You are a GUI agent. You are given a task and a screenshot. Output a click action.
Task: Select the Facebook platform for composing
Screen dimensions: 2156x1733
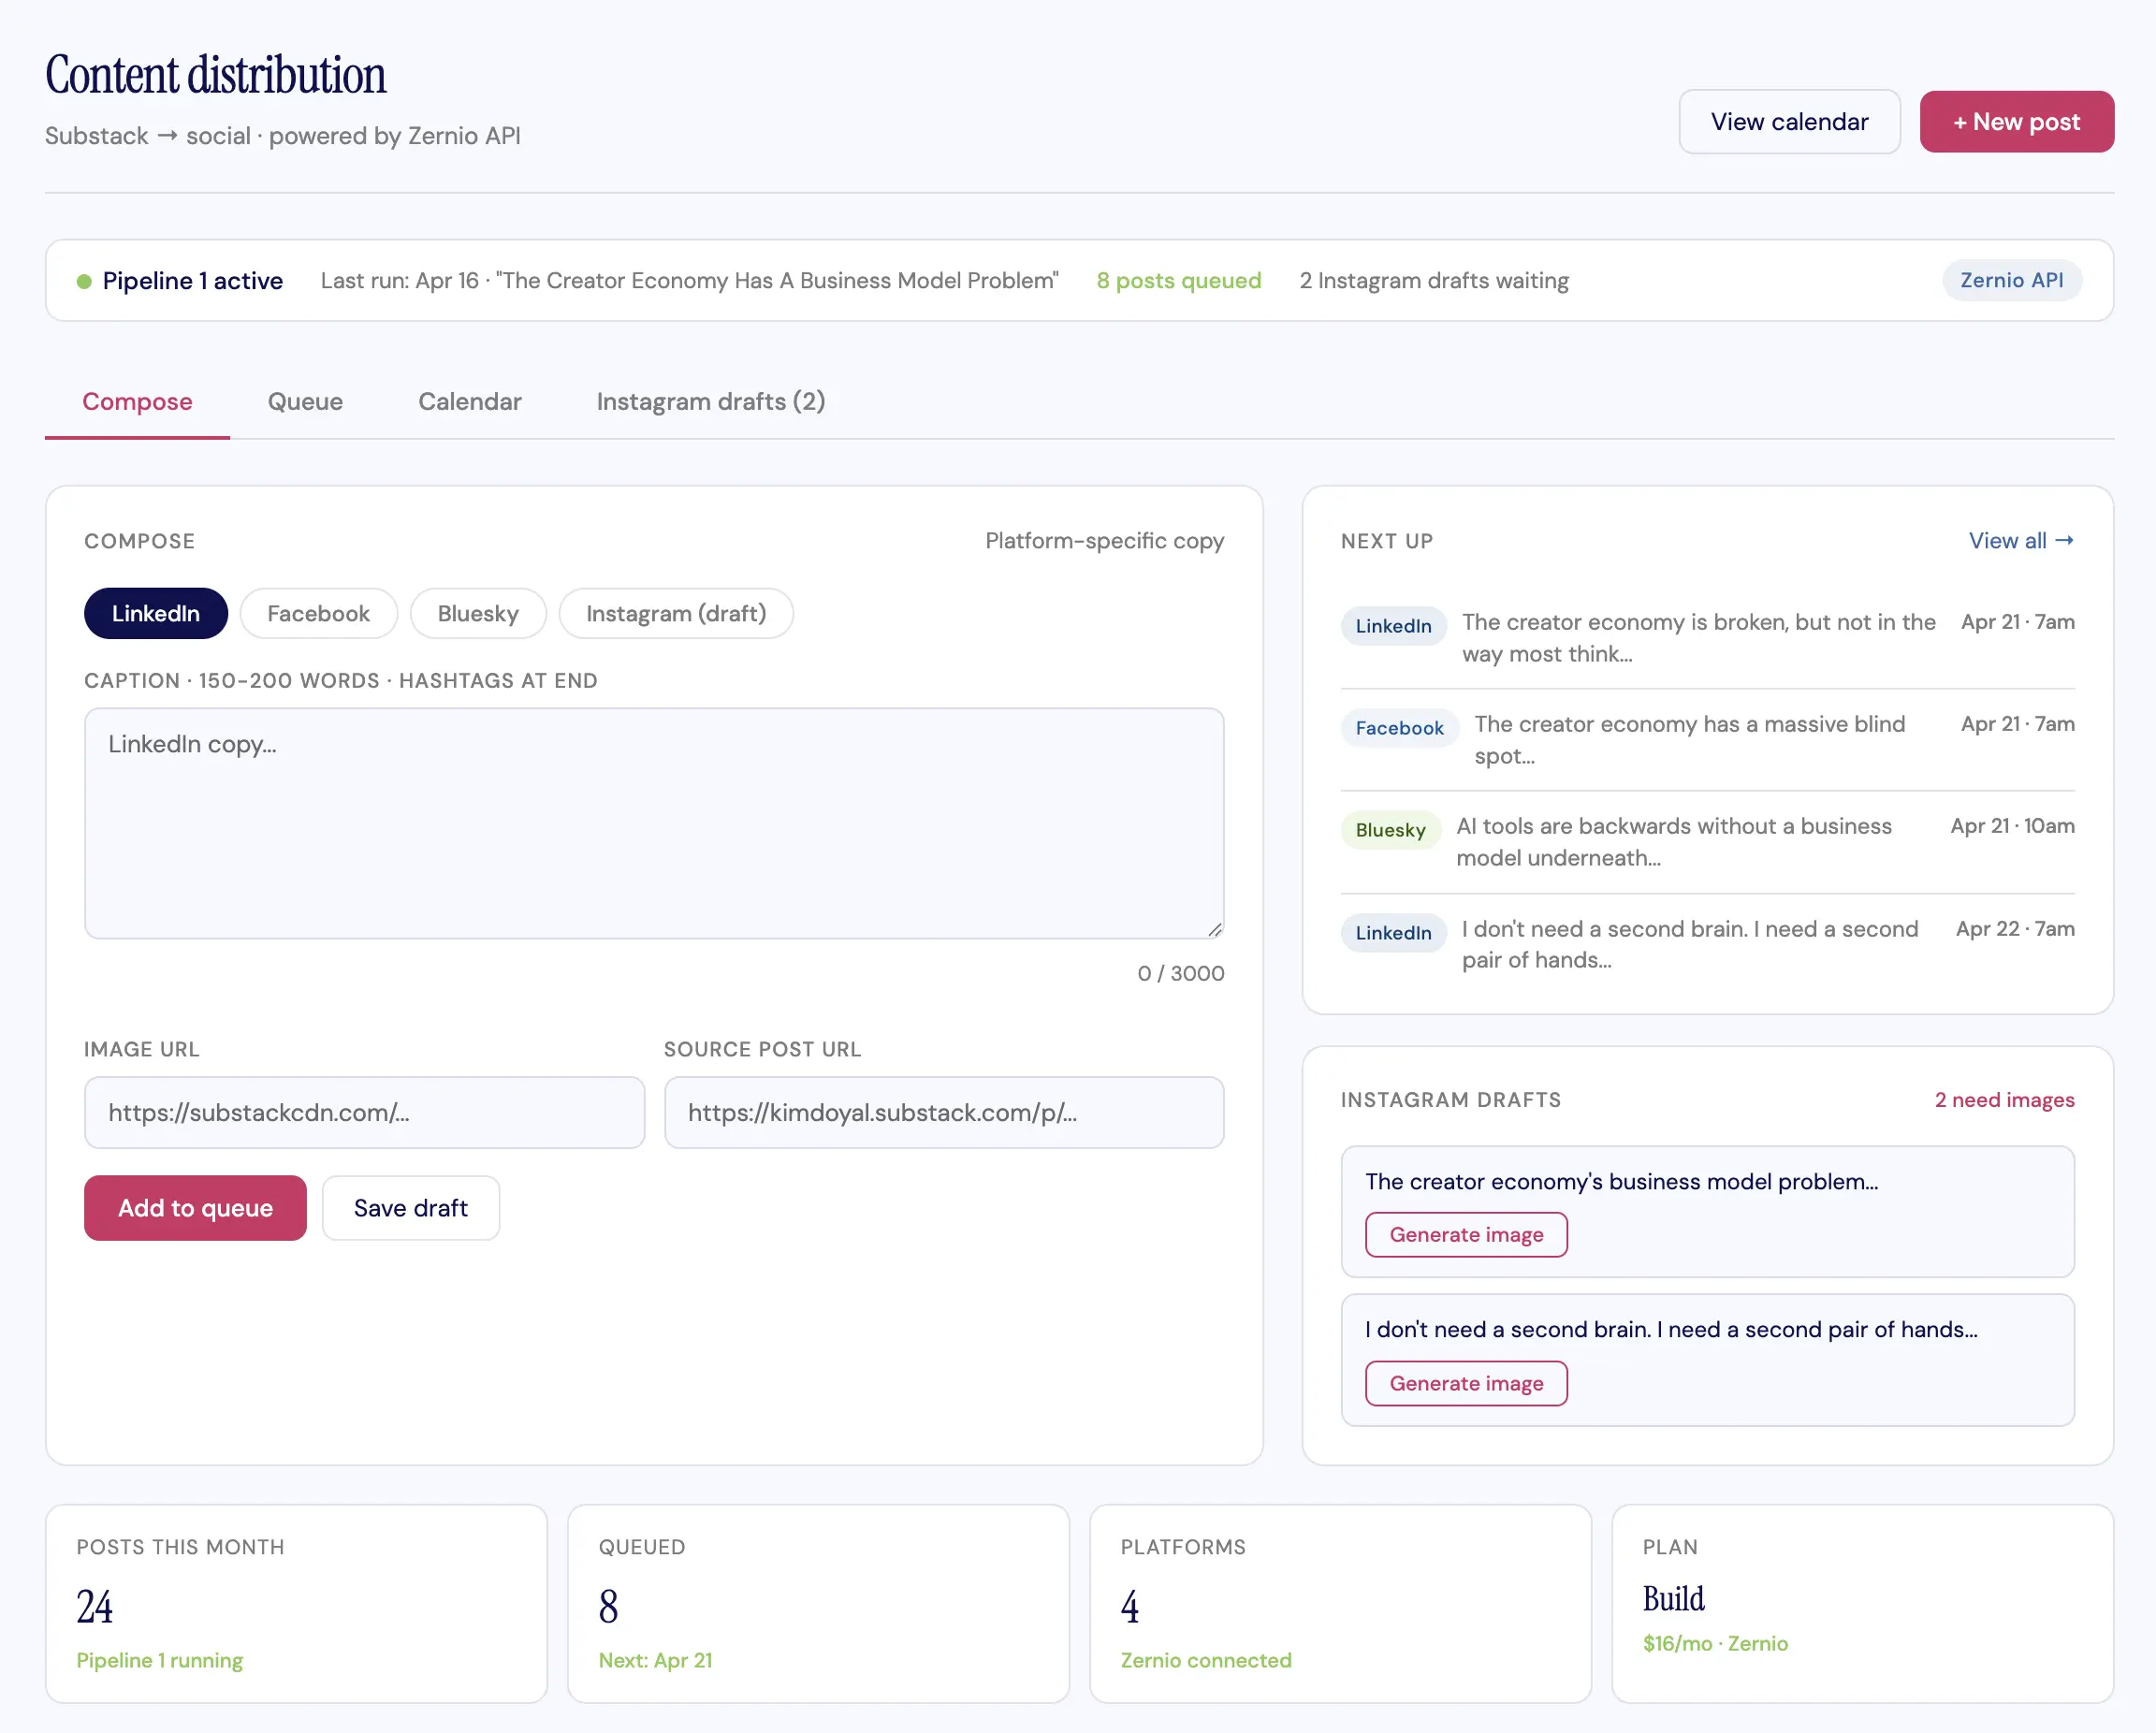(x=318, y=613)
